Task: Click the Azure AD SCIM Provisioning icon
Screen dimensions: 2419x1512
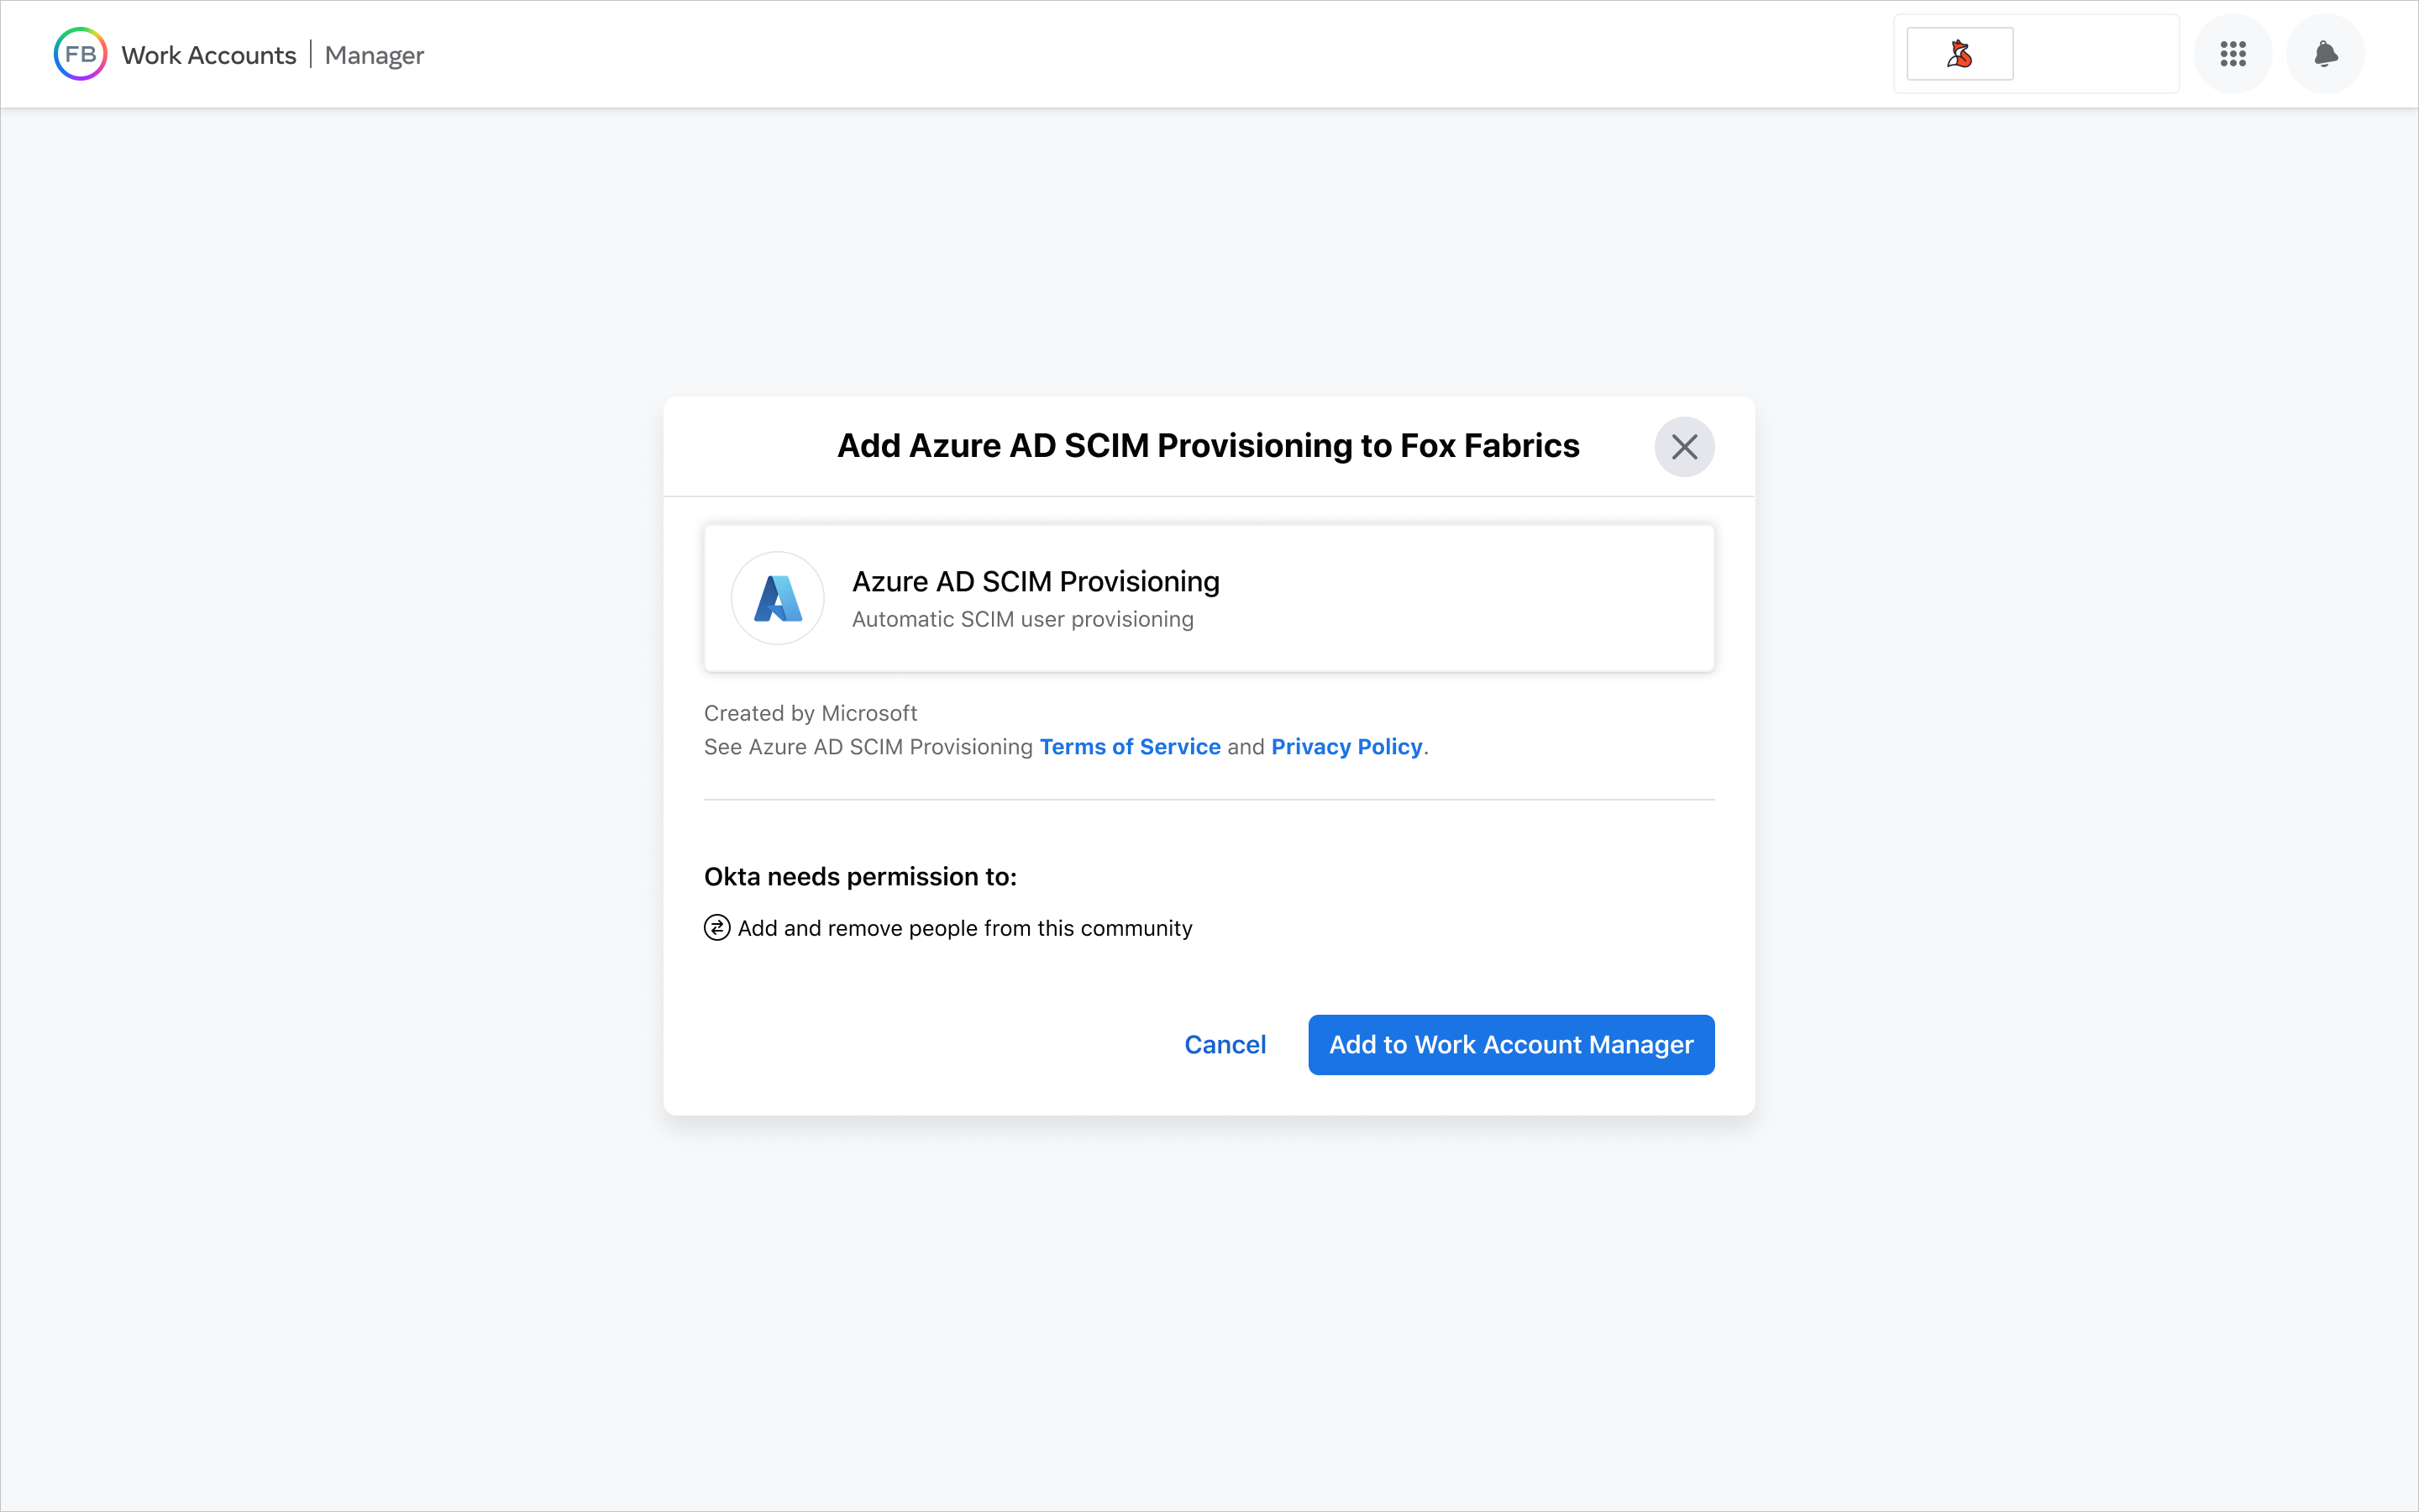Action: [777, 597]
